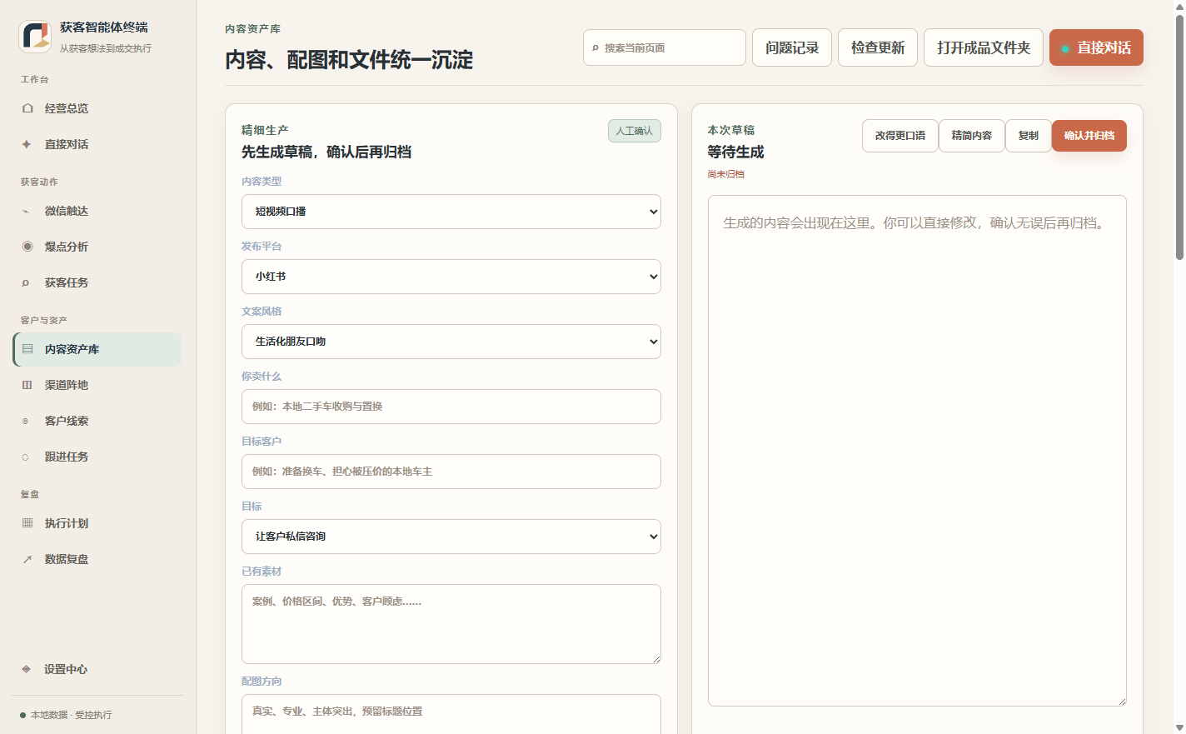Click the 渠道阵地 columns icon
1186x734 pixels.
[x=27, y=385]
